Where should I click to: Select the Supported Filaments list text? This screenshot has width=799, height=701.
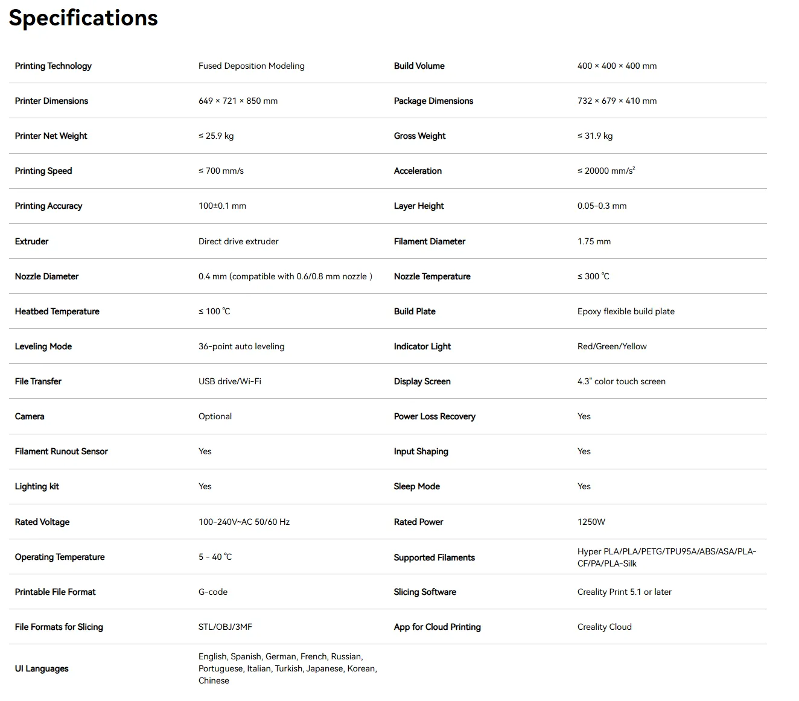[667, 557]
